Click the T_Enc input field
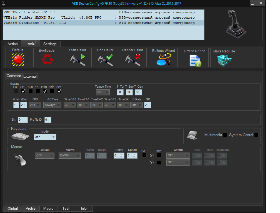The height and width of the screenshot is (213, 280). pos(129,92)
